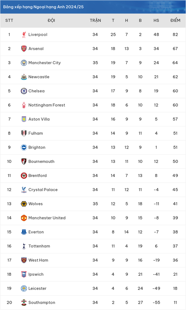The image size is (186, 310).
Task: Click the Southampton club badge
Action: (24, 303)
